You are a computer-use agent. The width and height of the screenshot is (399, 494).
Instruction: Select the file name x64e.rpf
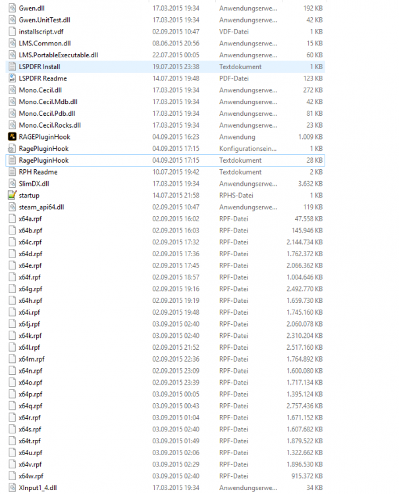[30, 265]
